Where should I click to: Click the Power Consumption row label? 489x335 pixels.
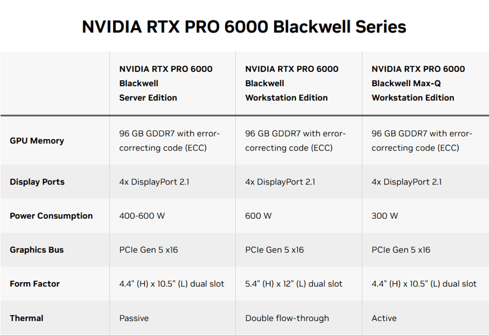[x=51, y=216]
